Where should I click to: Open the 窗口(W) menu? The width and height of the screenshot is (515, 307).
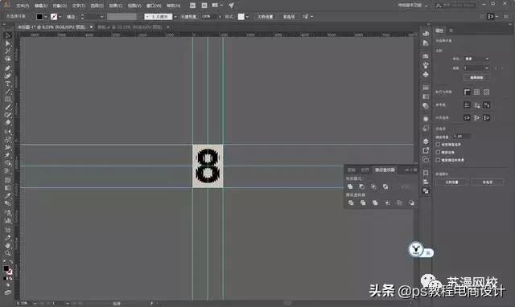click(154, 6)
